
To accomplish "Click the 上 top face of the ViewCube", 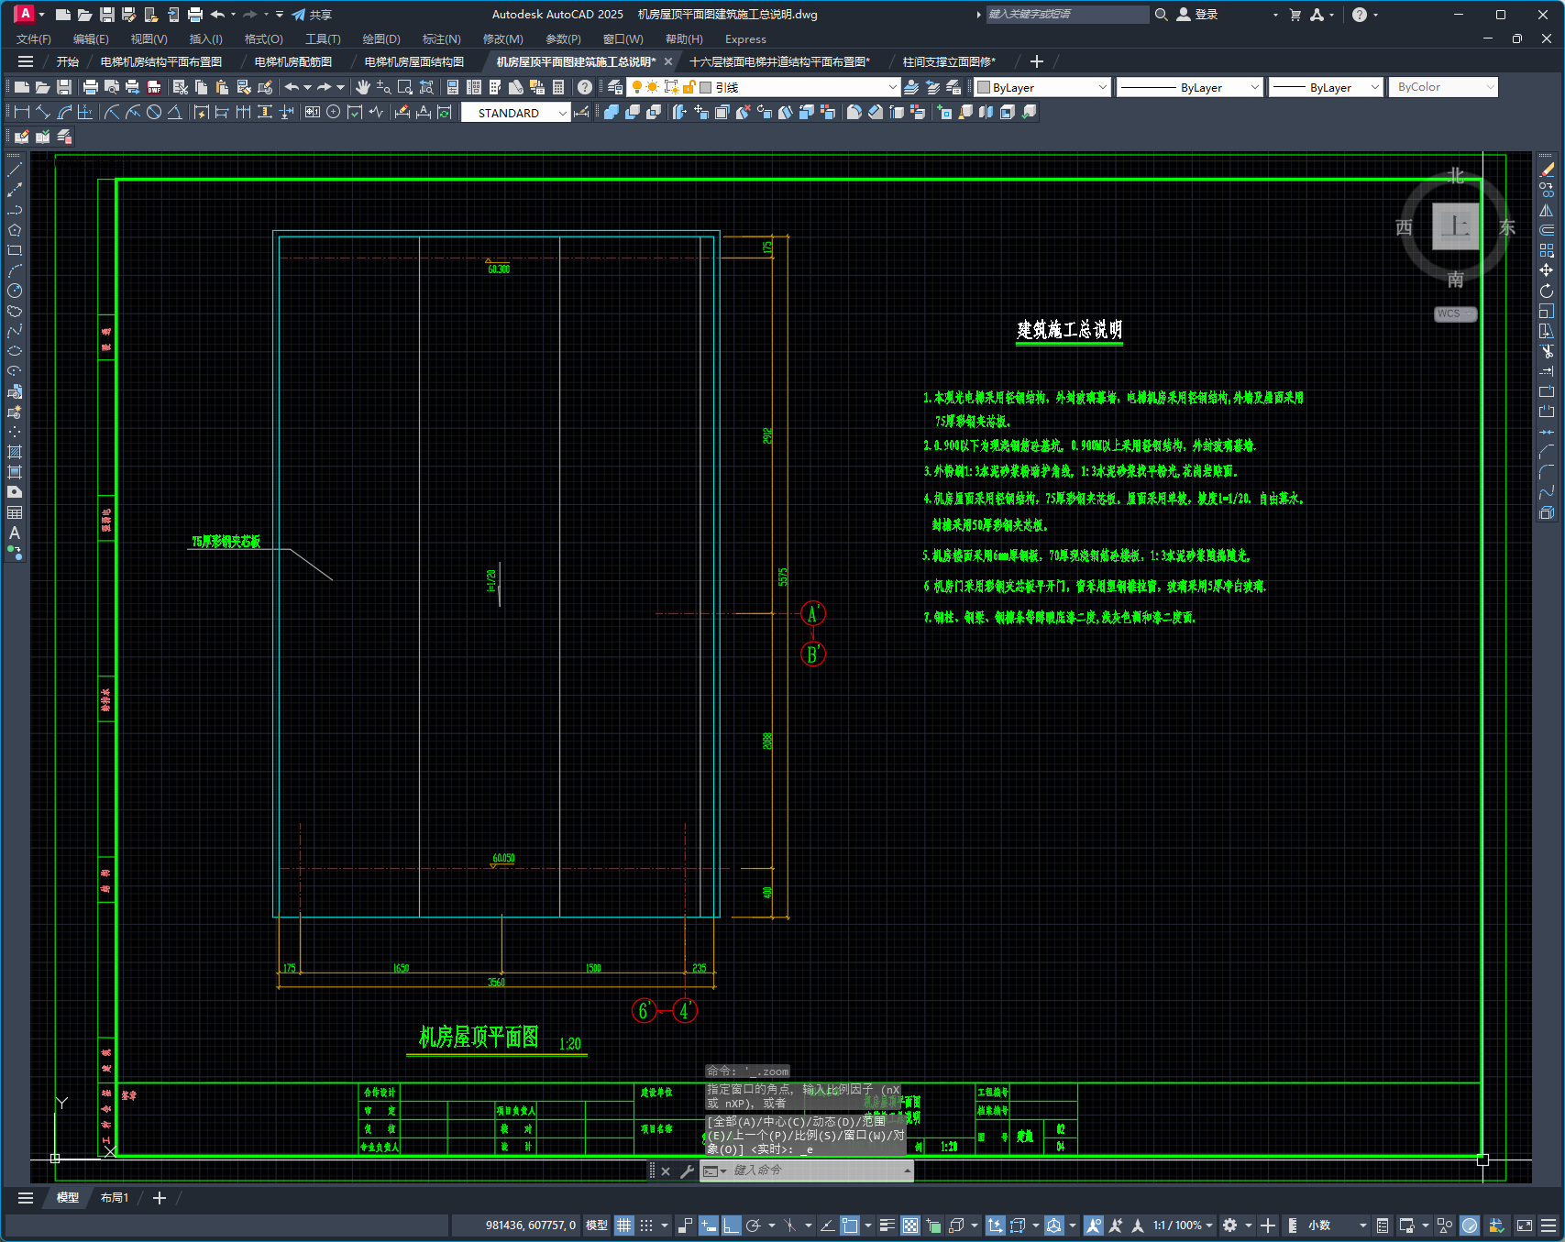I will coord(1456,225).
